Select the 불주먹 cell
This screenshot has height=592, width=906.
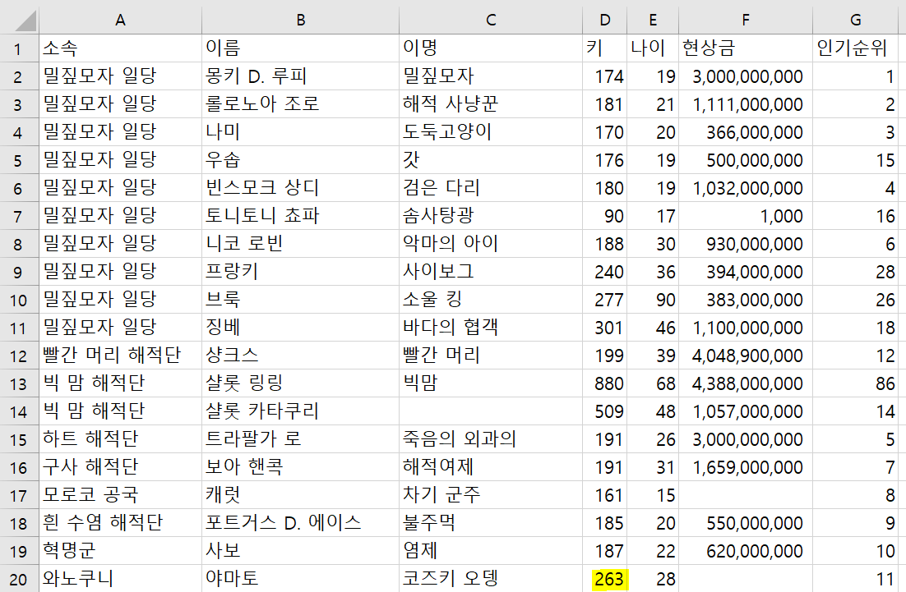(x=491, y=522)
